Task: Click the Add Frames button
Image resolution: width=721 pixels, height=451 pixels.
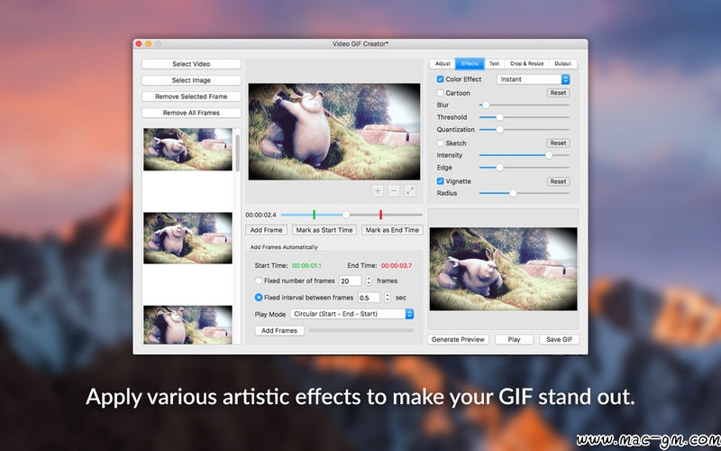Action: pos(279,330)
